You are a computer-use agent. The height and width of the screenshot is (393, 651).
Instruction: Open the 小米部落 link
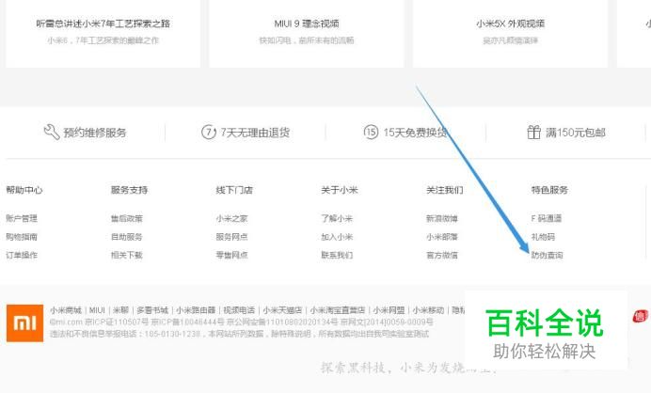tap(442, 237)
